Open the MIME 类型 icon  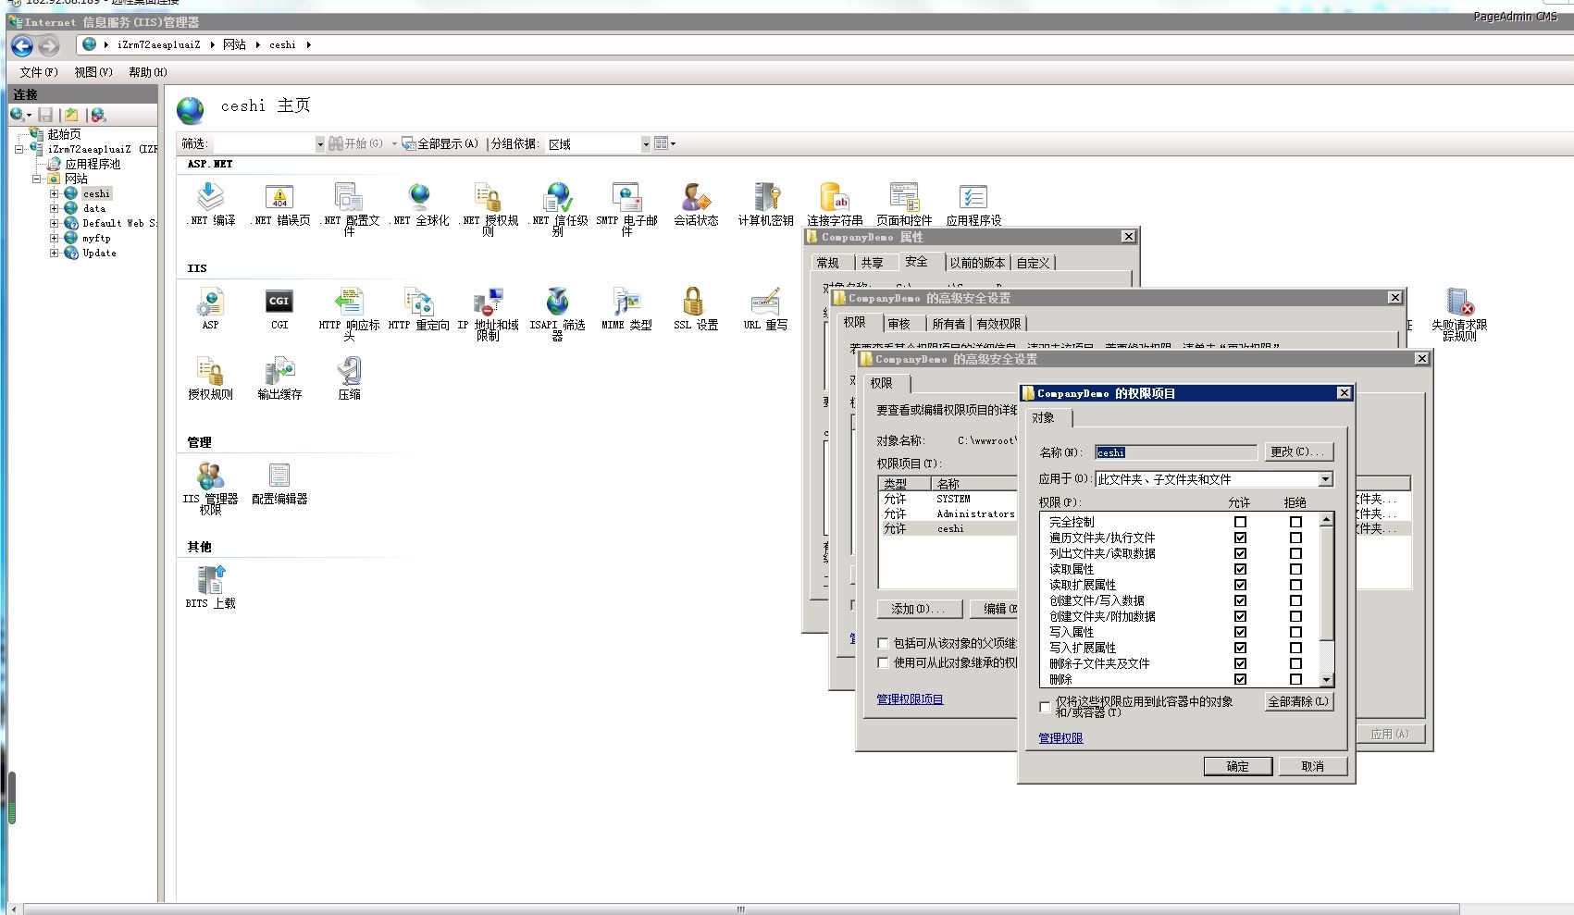[x=626, y=302]
